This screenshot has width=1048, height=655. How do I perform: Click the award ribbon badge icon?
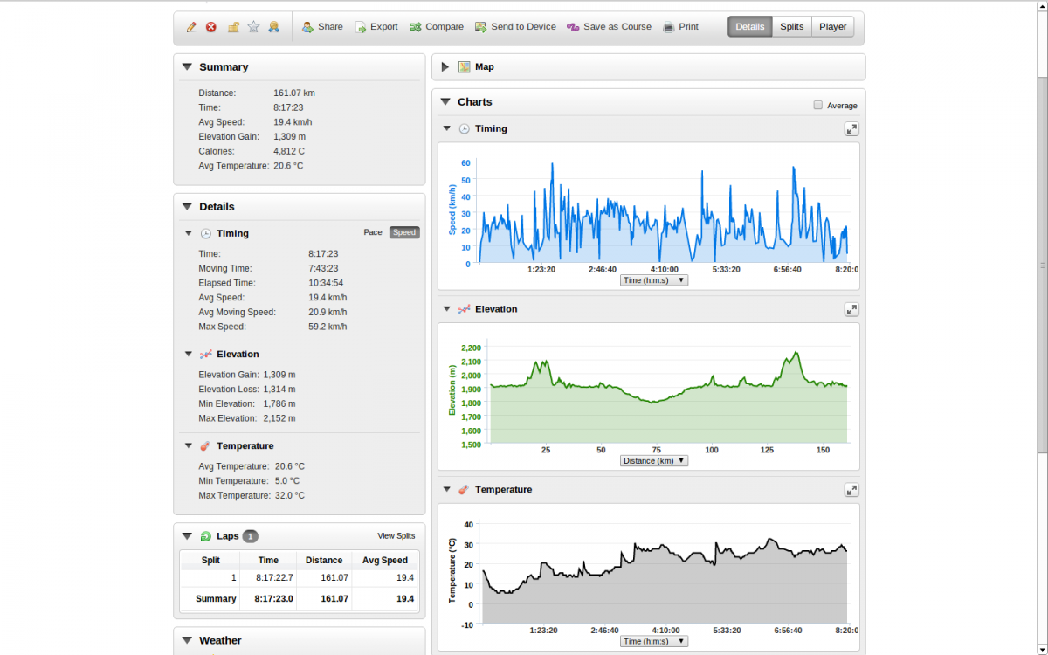click(273, 27)
